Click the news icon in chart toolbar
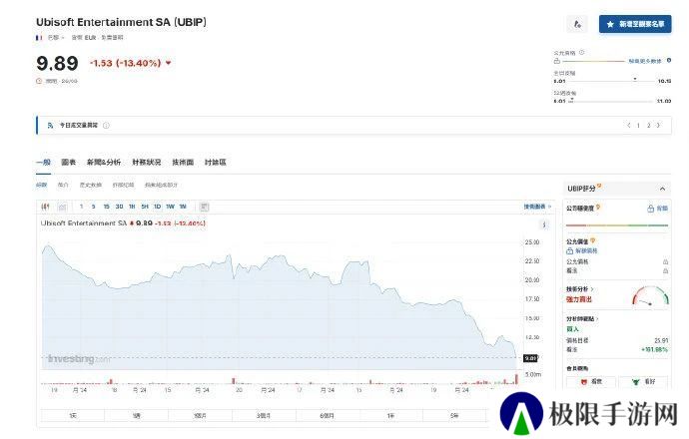Screen dimensions: 689x439 click(x=204, y=207)
